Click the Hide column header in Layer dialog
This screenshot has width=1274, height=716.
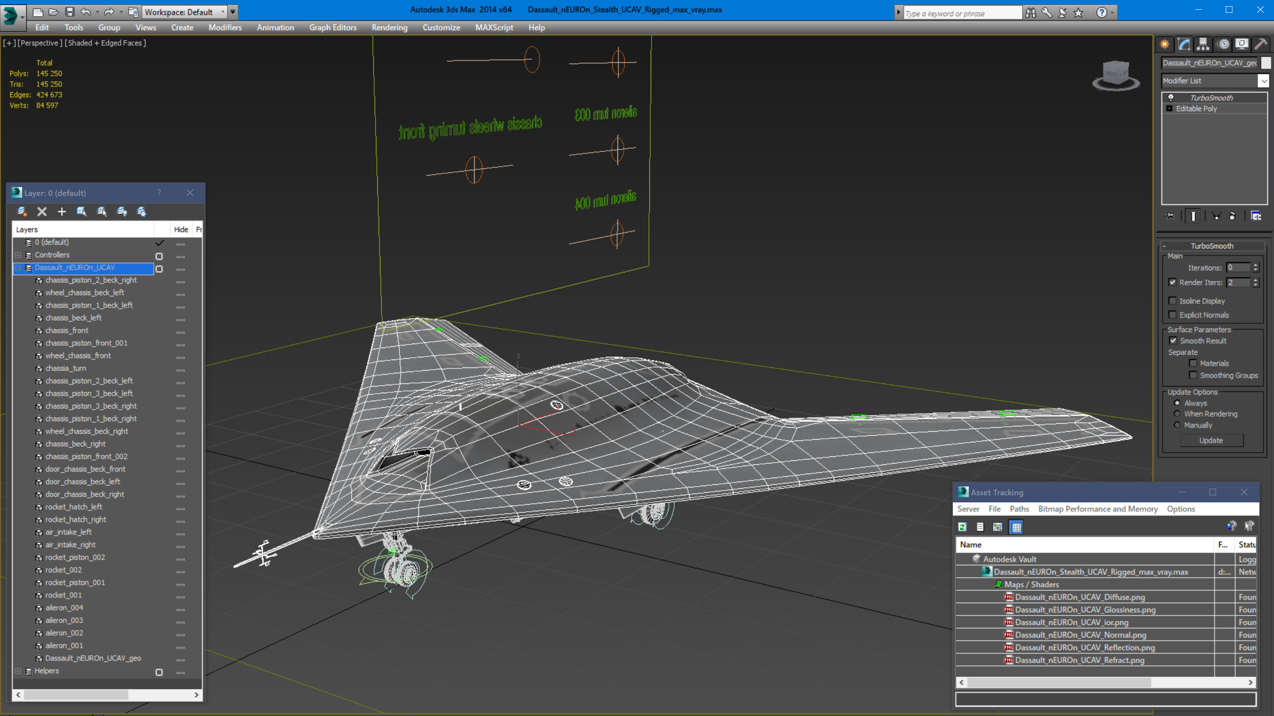[x=181, y=230]
